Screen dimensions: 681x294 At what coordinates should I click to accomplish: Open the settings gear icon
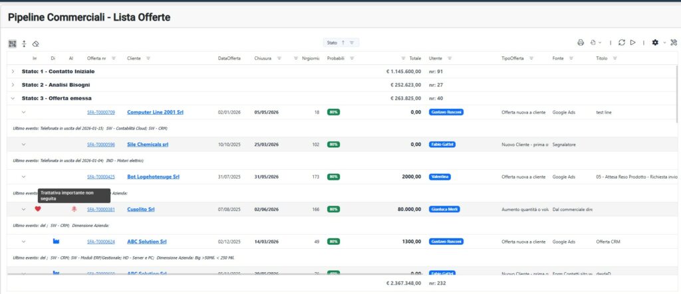(655, 42)
